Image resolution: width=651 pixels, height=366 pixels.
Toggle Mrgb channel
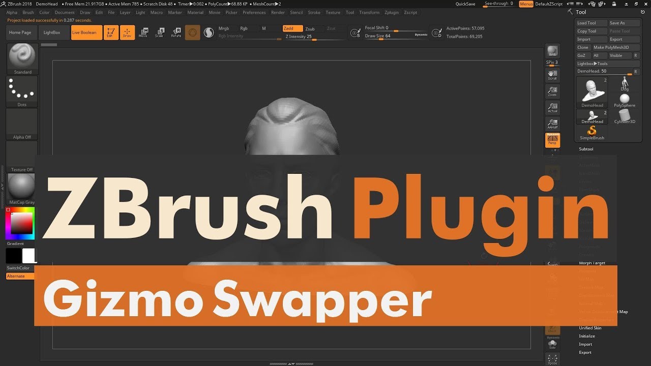224,28
